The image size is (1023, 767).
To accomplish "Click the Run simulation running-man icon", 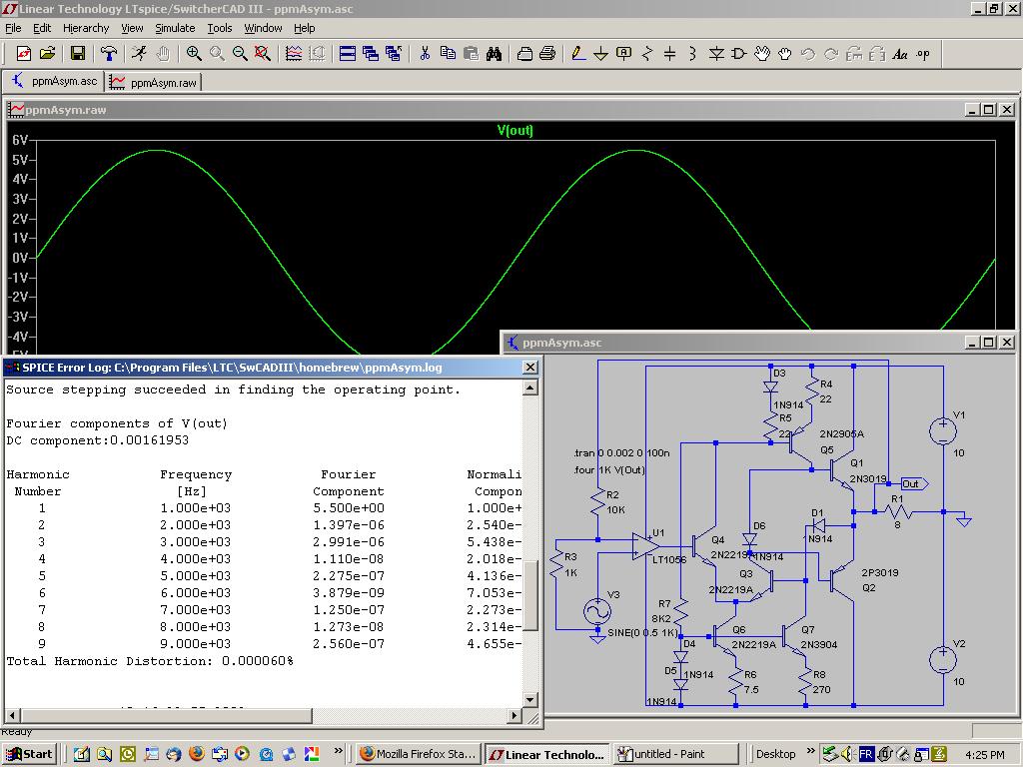I will 139,54.
